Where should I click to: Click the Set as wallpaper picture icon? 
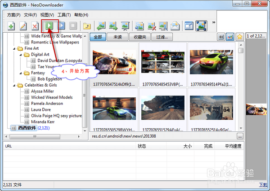click(x=139, y=26)
